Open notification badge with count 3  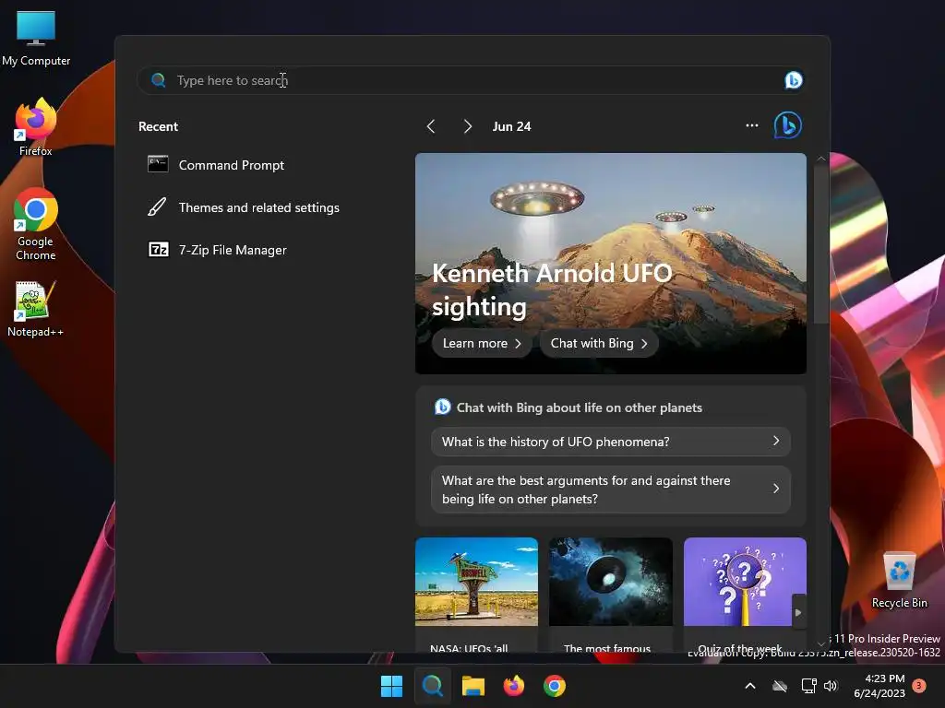click(x=919, y=685)
